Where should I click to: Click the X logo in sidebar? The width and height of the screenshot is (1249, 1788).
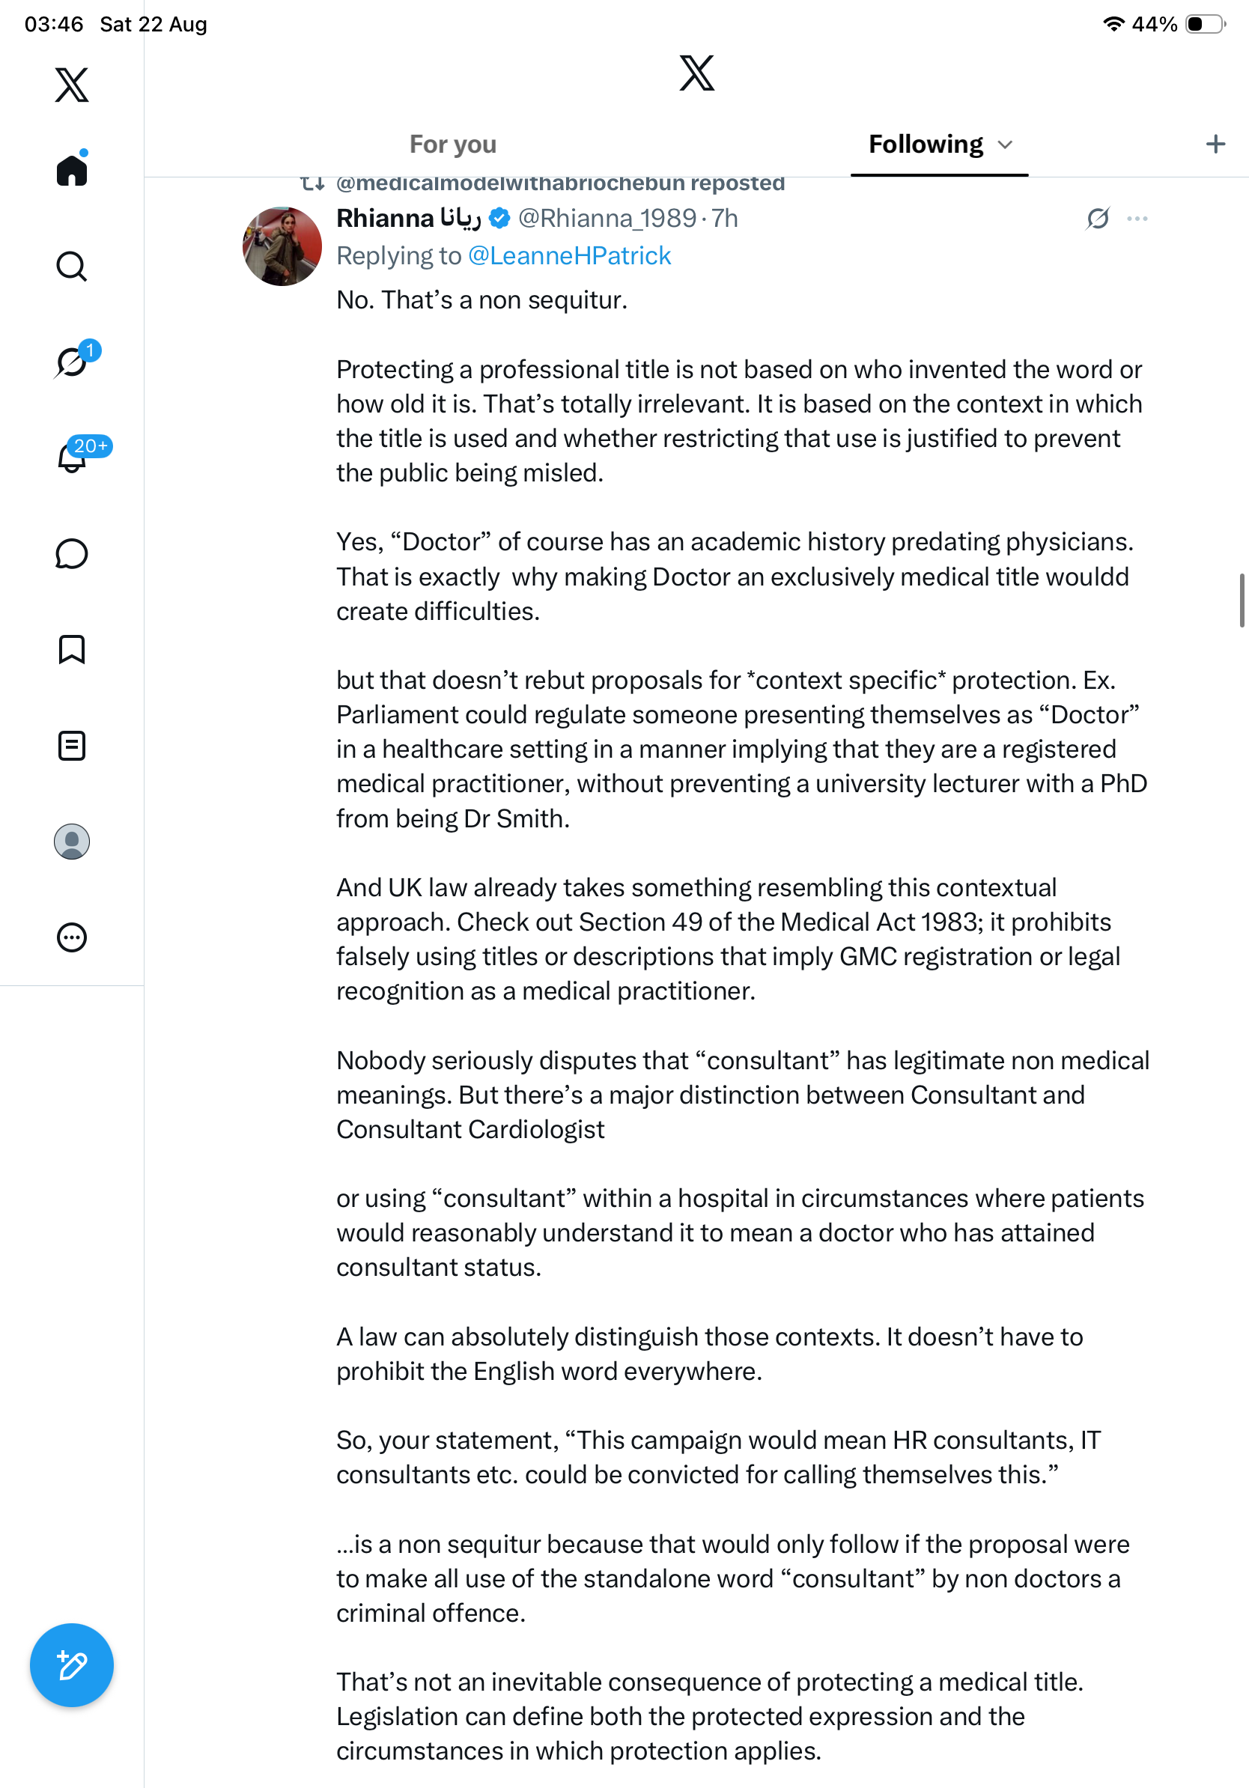[72, 85]
